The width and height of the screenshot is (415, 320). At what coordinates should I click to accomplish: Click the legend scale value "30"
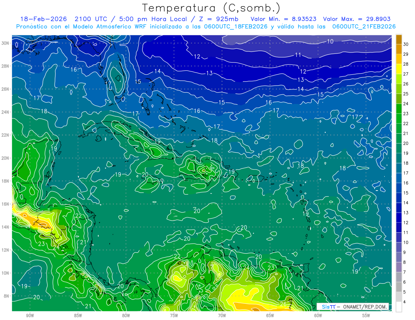[406, 44]
